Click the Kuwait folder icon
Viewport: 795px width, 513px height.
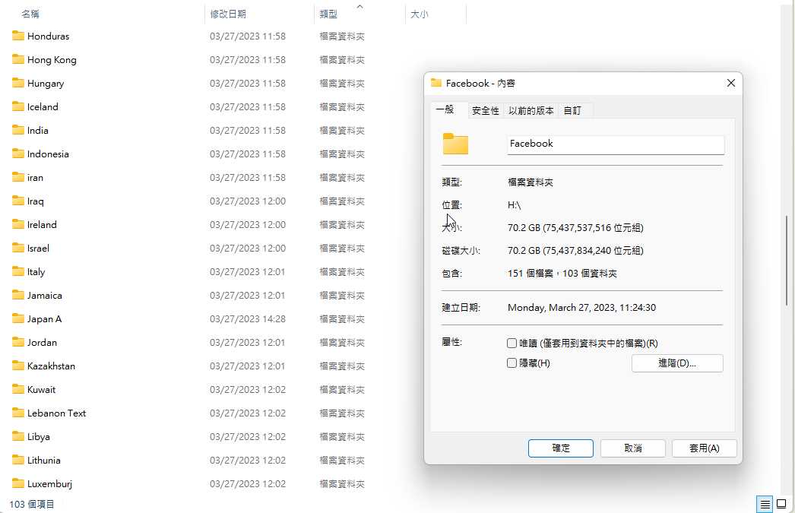18,389
